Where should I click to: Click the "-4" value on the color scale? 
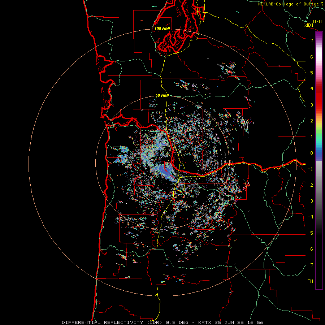(x=310, y=217)
